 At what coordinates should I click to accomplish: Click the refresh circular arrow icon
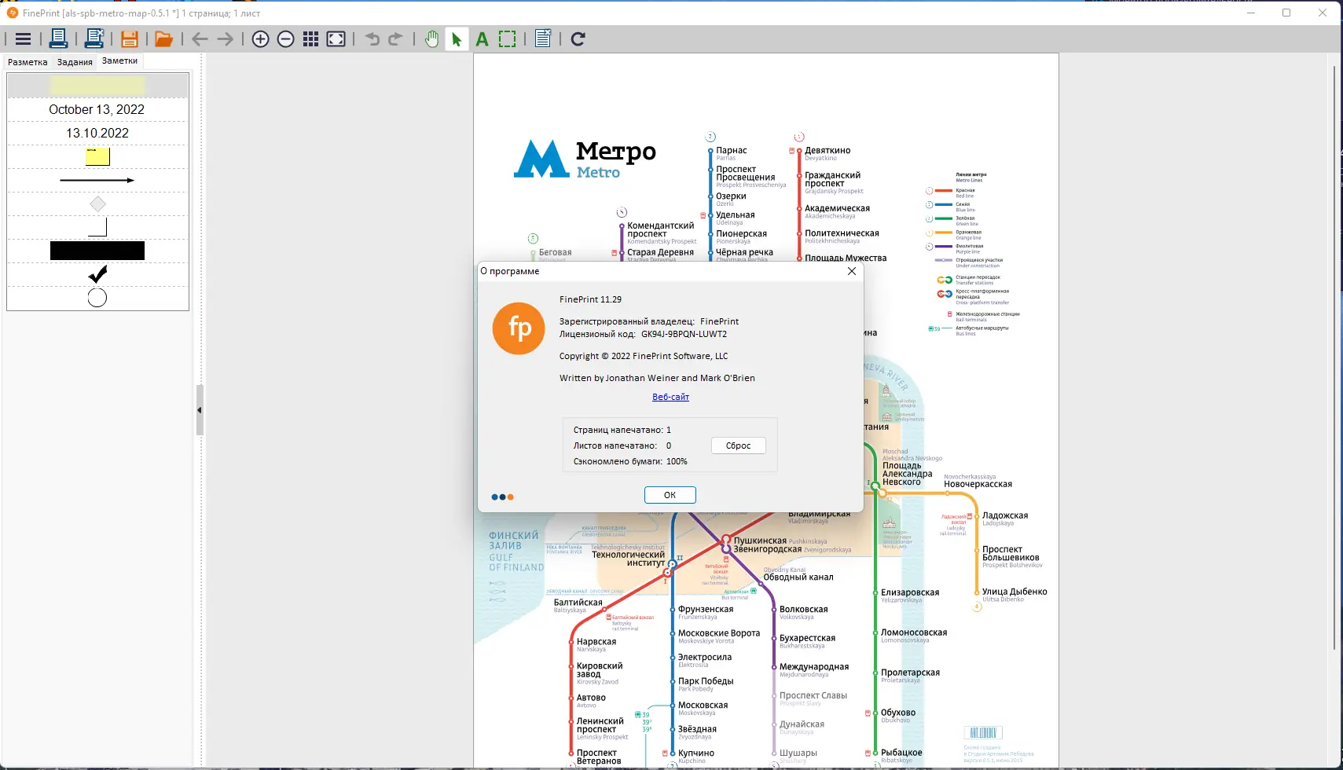click(578, 39)
